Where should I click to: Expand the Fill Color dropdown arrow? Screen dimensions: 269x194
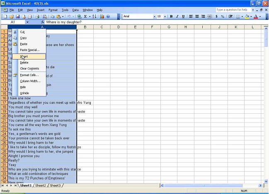tap(251, 17)
